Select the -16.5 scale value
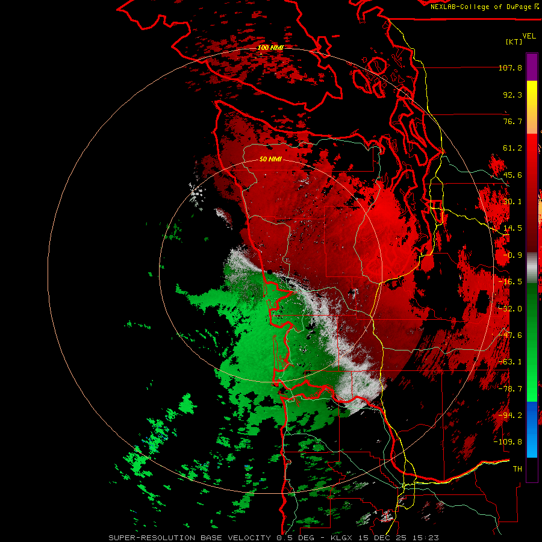542x542 pixels. 510,282
